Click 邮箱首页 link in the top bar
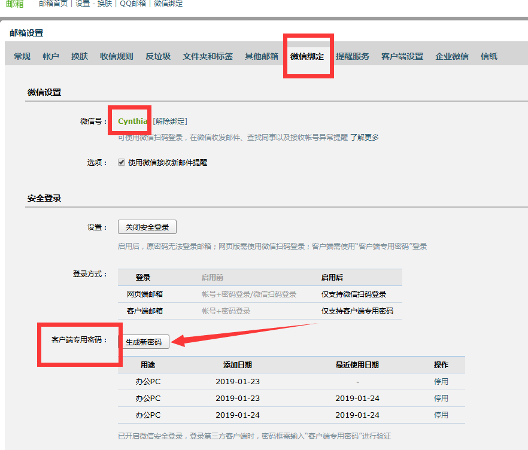 (54, 4)
